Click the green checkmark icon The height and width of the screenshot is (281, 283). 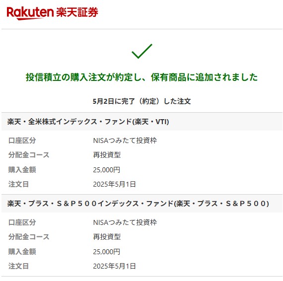click(142, 51)
